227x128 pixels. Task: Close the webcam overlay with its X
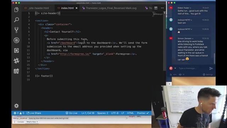(x=170, y=84)
